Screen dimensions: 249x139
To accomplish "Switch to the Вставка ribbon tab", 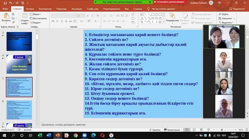I will [29, 8].
